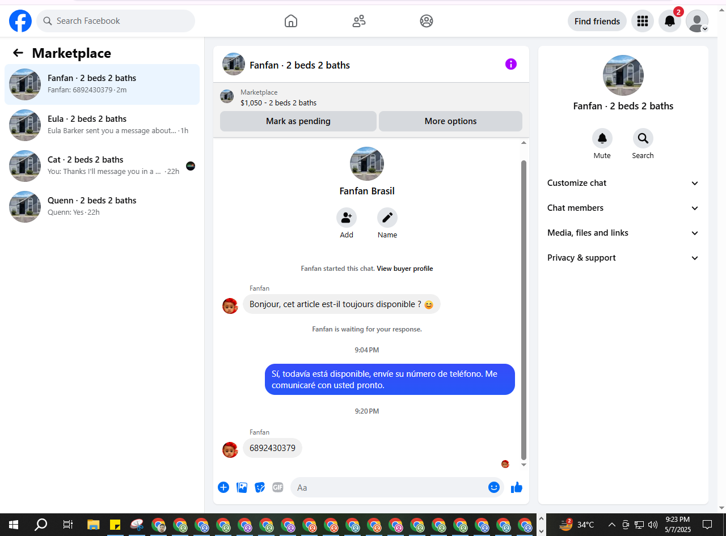Open the Quenn · 2 beds 2 baths conversation
Image resolution: width=726 pixels, height=536 pixels.
tap(102, 207)
